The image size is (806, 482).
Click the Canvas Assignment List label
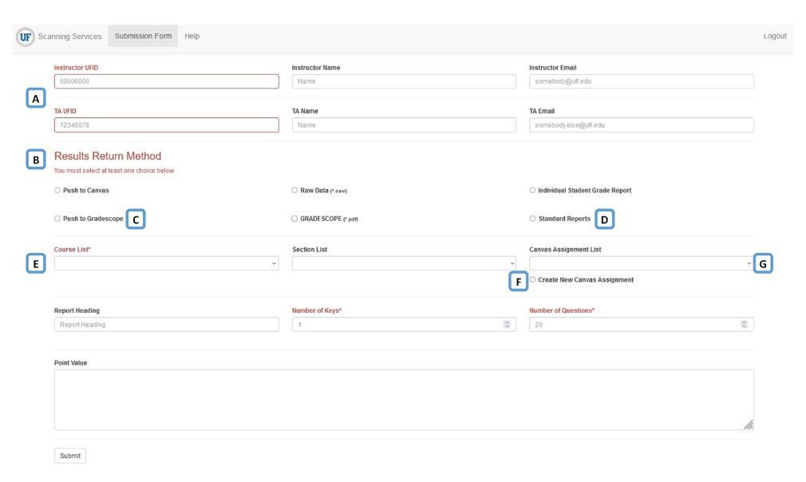click(x=565, y=249)
